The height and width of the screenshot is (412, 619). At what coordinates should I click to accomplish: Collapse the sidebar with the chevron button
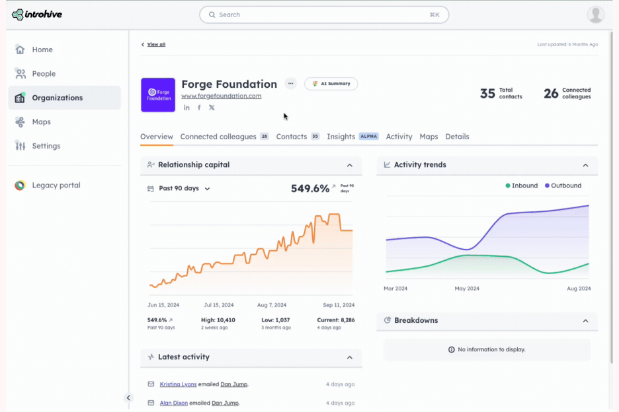128,398
